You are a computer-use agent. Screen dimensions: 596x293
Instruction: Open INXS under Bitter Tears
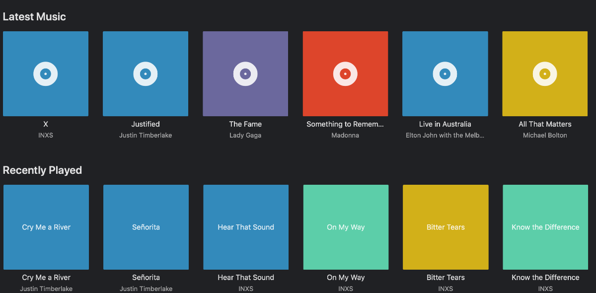point(446,289)
